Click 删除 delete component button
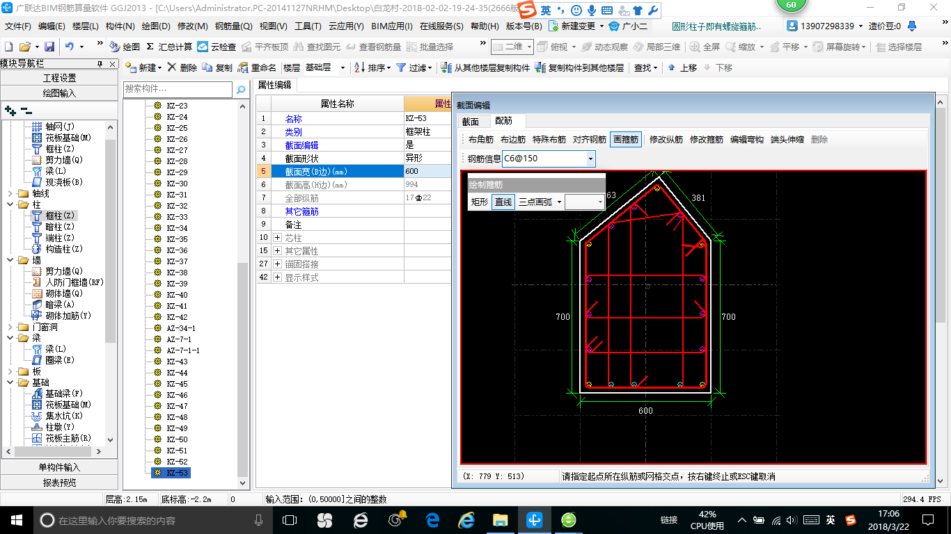The width and height of the screenshot is (951, 534). (182, 67)
